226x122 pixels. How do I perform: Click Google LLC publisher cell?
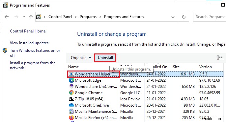point(130,93)
